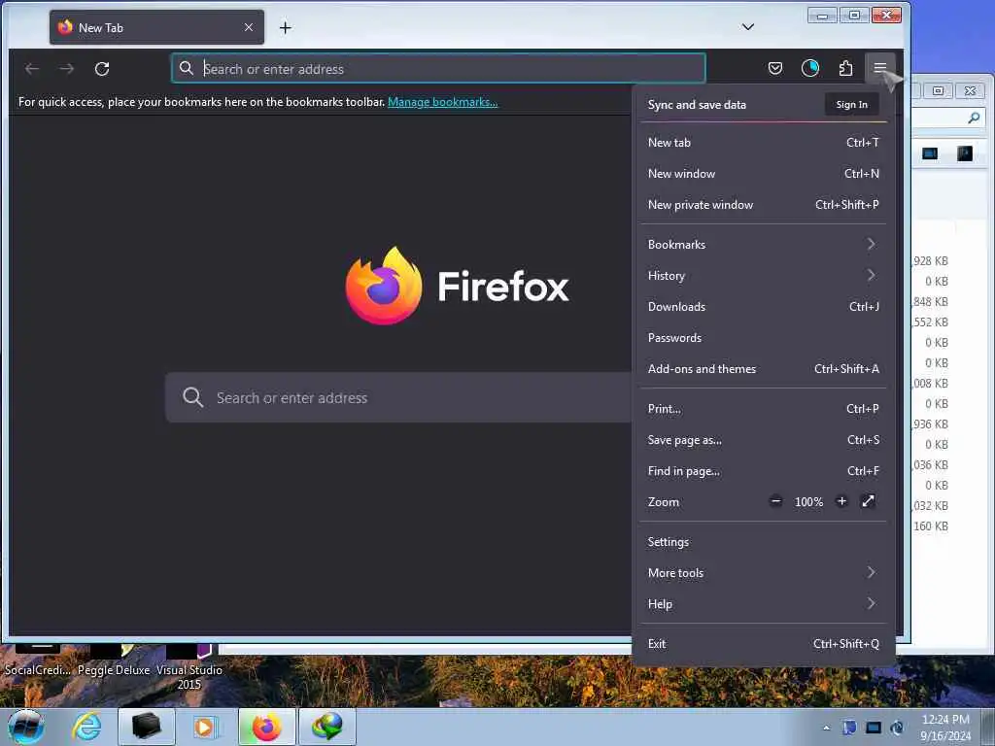Select Sync and save data
The width and height of the screenshot is (995, 746).
(697, 105)
